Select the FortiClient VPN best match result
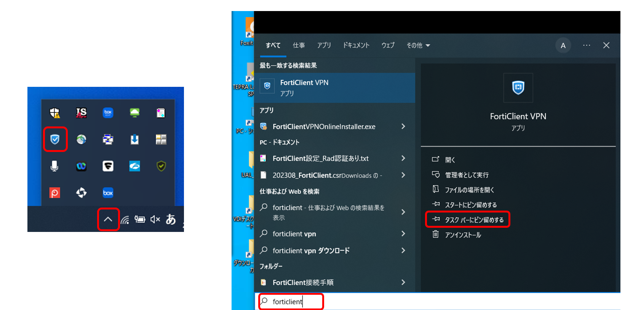 pos(335,88)
